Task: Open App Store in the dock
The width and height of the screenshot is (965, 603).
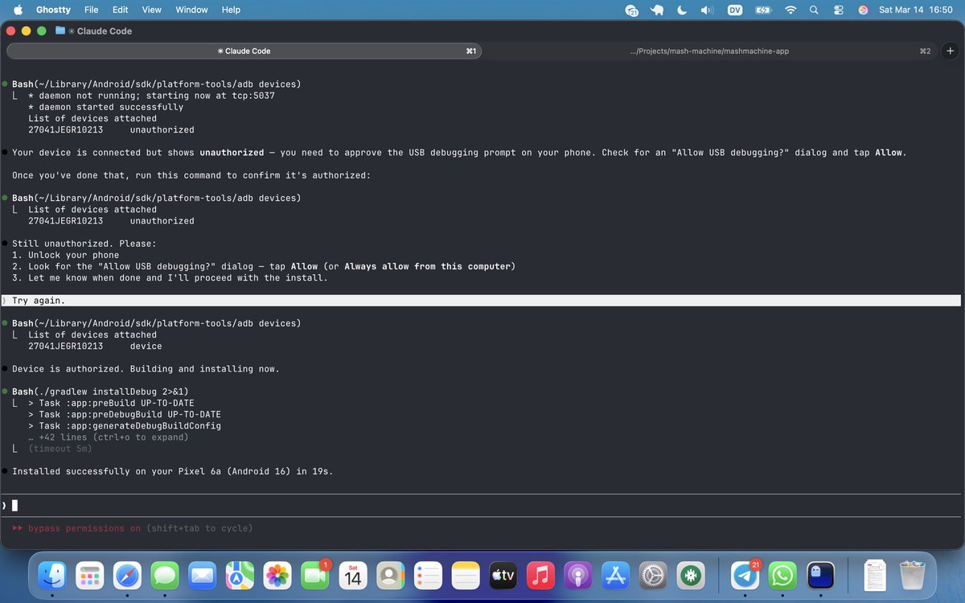Action: pos(616,575)
